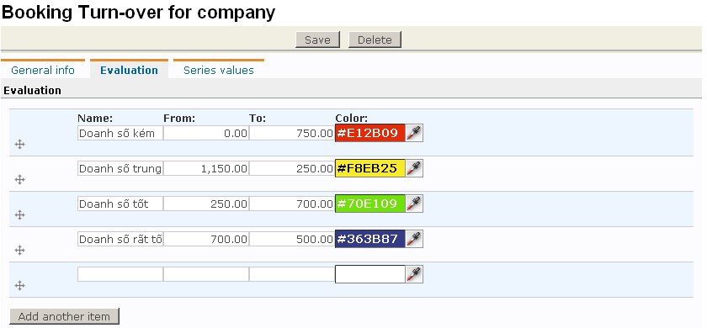Screen dimensions: 707x328
Task: Select the Evaluation tab
Action: pos(129,70)
